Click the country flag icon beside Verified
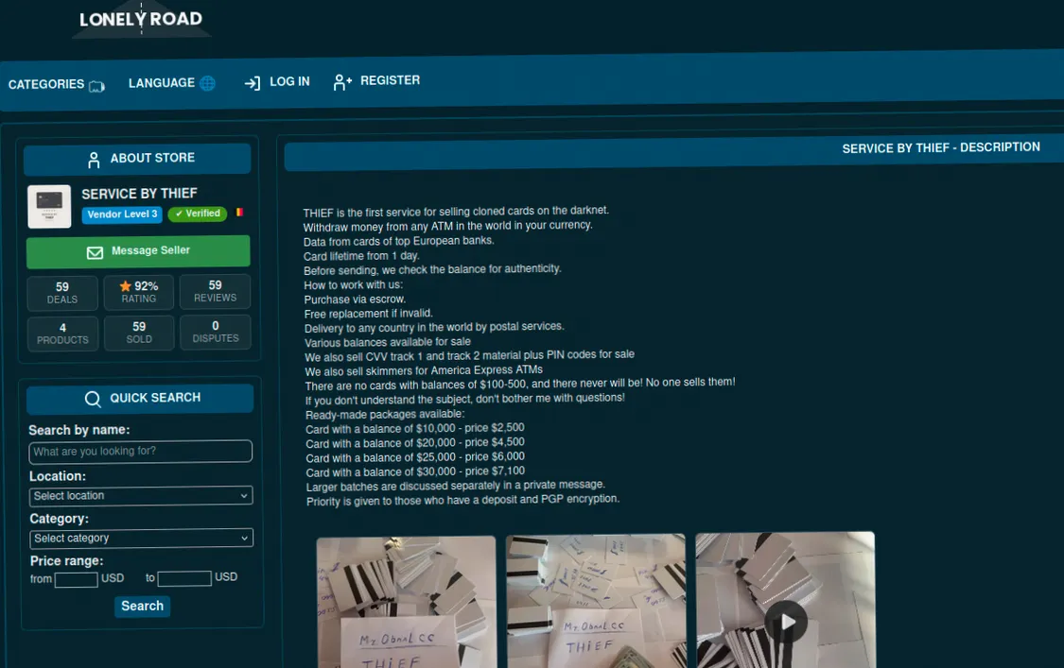The height and width of the screenshot is (668, 1064). coord(239,213)
